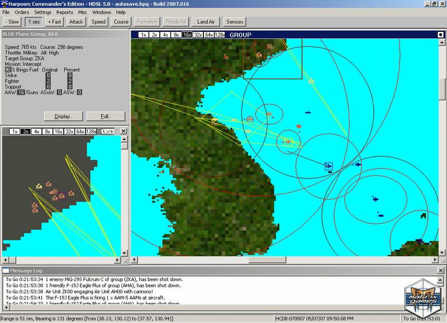This screenshot has width=447, height=323.
Task: Select the red plane marked with a yellow box
Action: point(288,142)
